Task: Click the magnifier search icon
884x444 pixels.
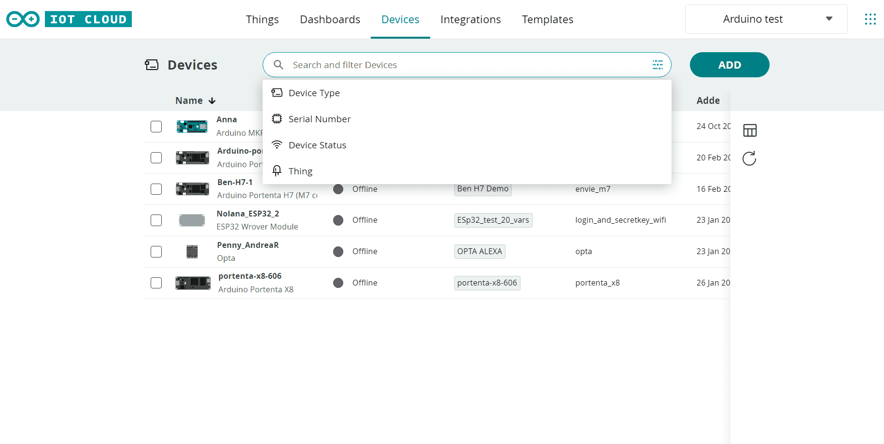Action: click(279, 65)
